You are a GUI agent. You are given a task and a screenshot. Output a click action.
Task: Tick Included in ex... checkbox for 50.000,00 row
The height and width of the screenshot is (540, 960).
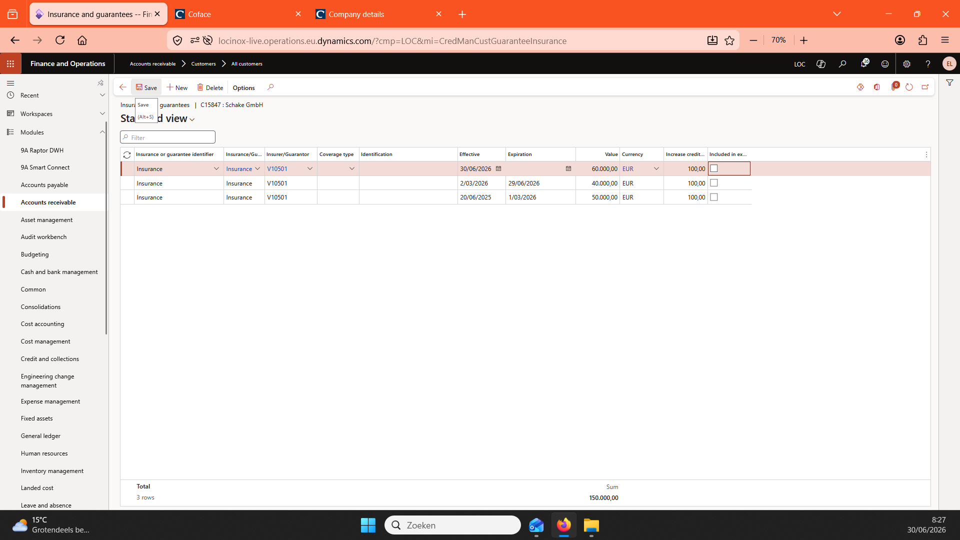714,197
